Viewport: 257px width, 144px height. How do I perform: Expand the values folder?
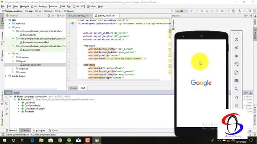13,72
